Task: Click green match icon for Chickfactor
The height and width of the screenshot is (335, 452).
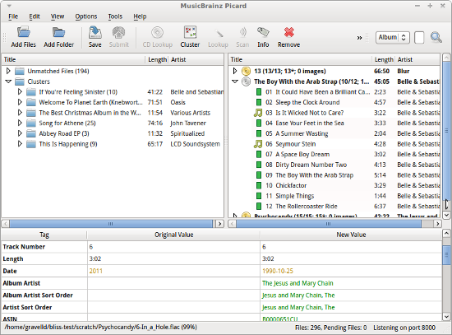Action: 259,185
